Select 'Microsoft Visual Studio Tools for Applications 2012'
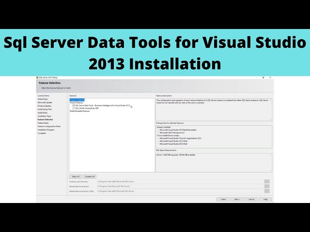 coord(180,138)
